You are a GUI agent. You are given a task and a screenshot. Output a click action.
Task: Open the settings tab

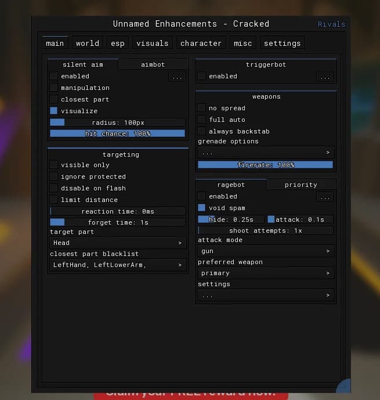(x=282, y=43)
